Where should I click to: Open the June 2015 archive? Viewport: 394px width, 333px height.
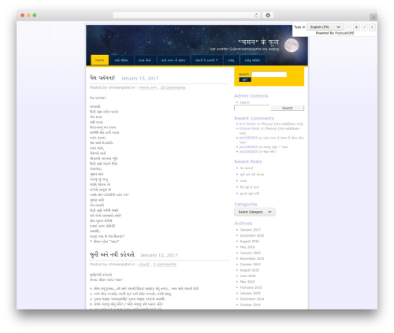tap(247, 276)
